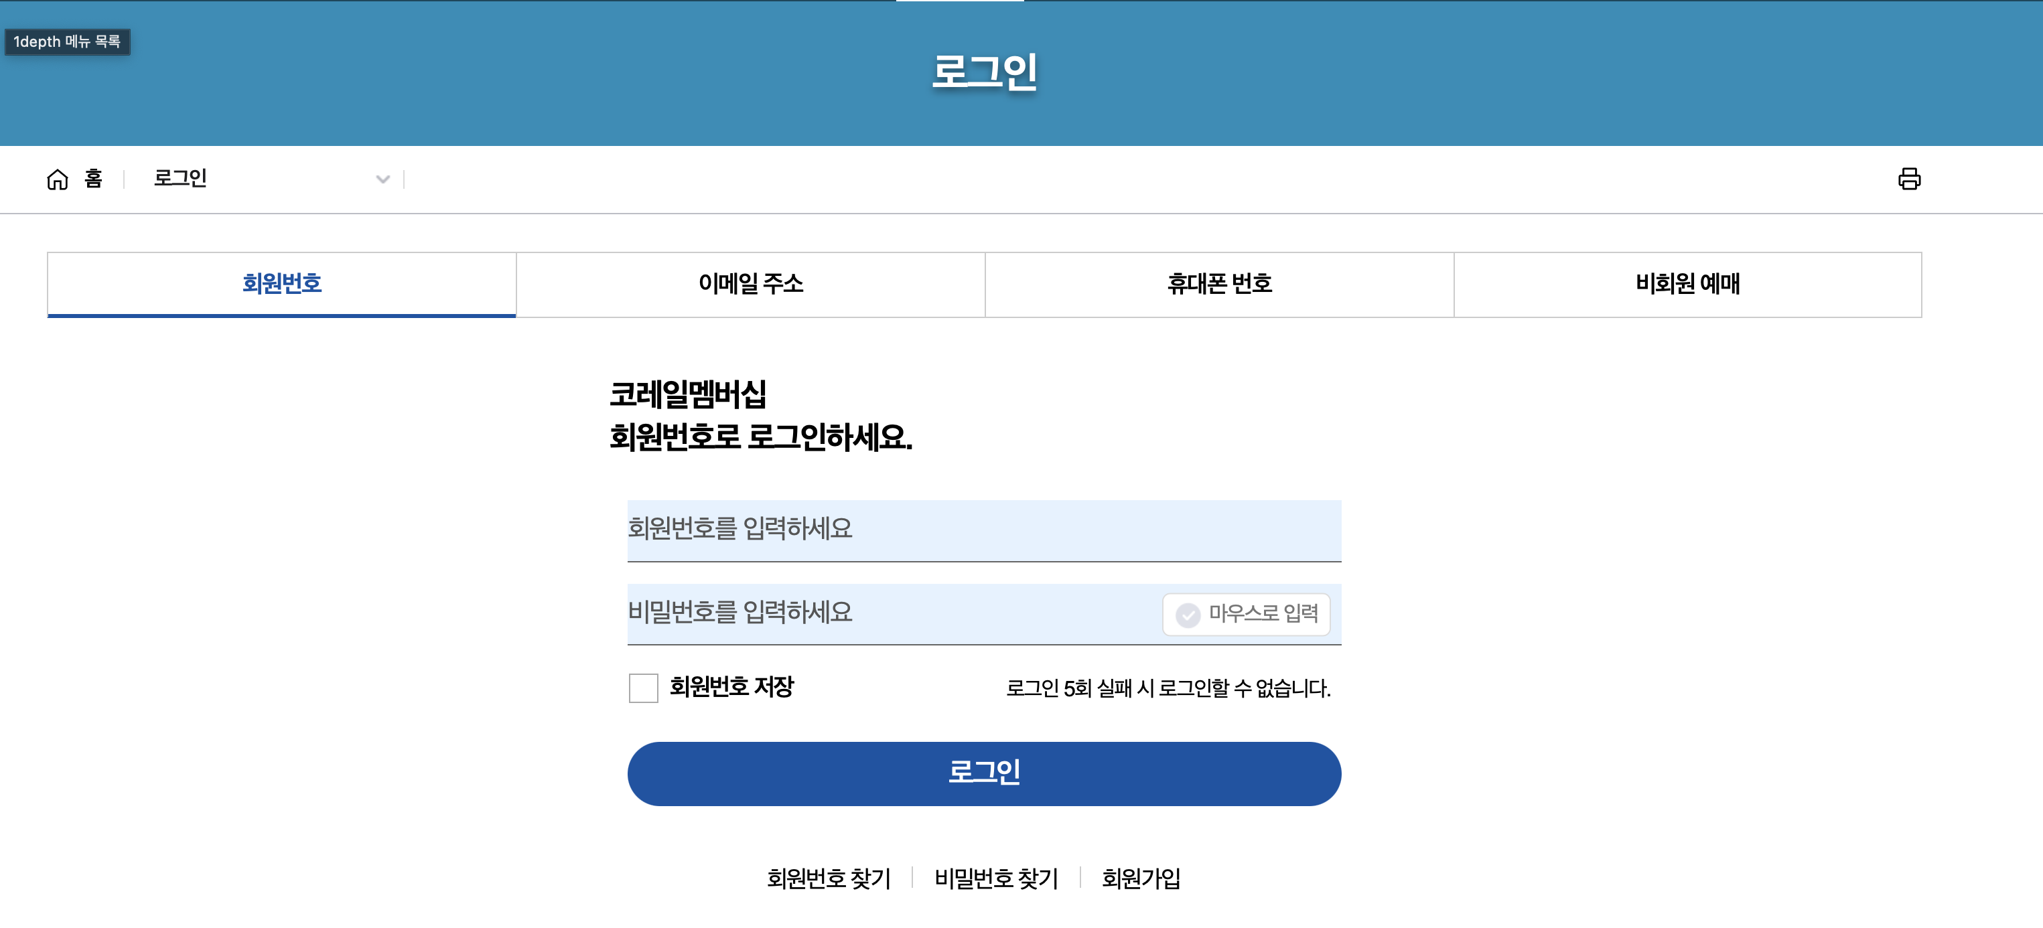Click the home icon in breadcrumb
Viewport: 2043px width, 928px height.
(x=57, y=179)
